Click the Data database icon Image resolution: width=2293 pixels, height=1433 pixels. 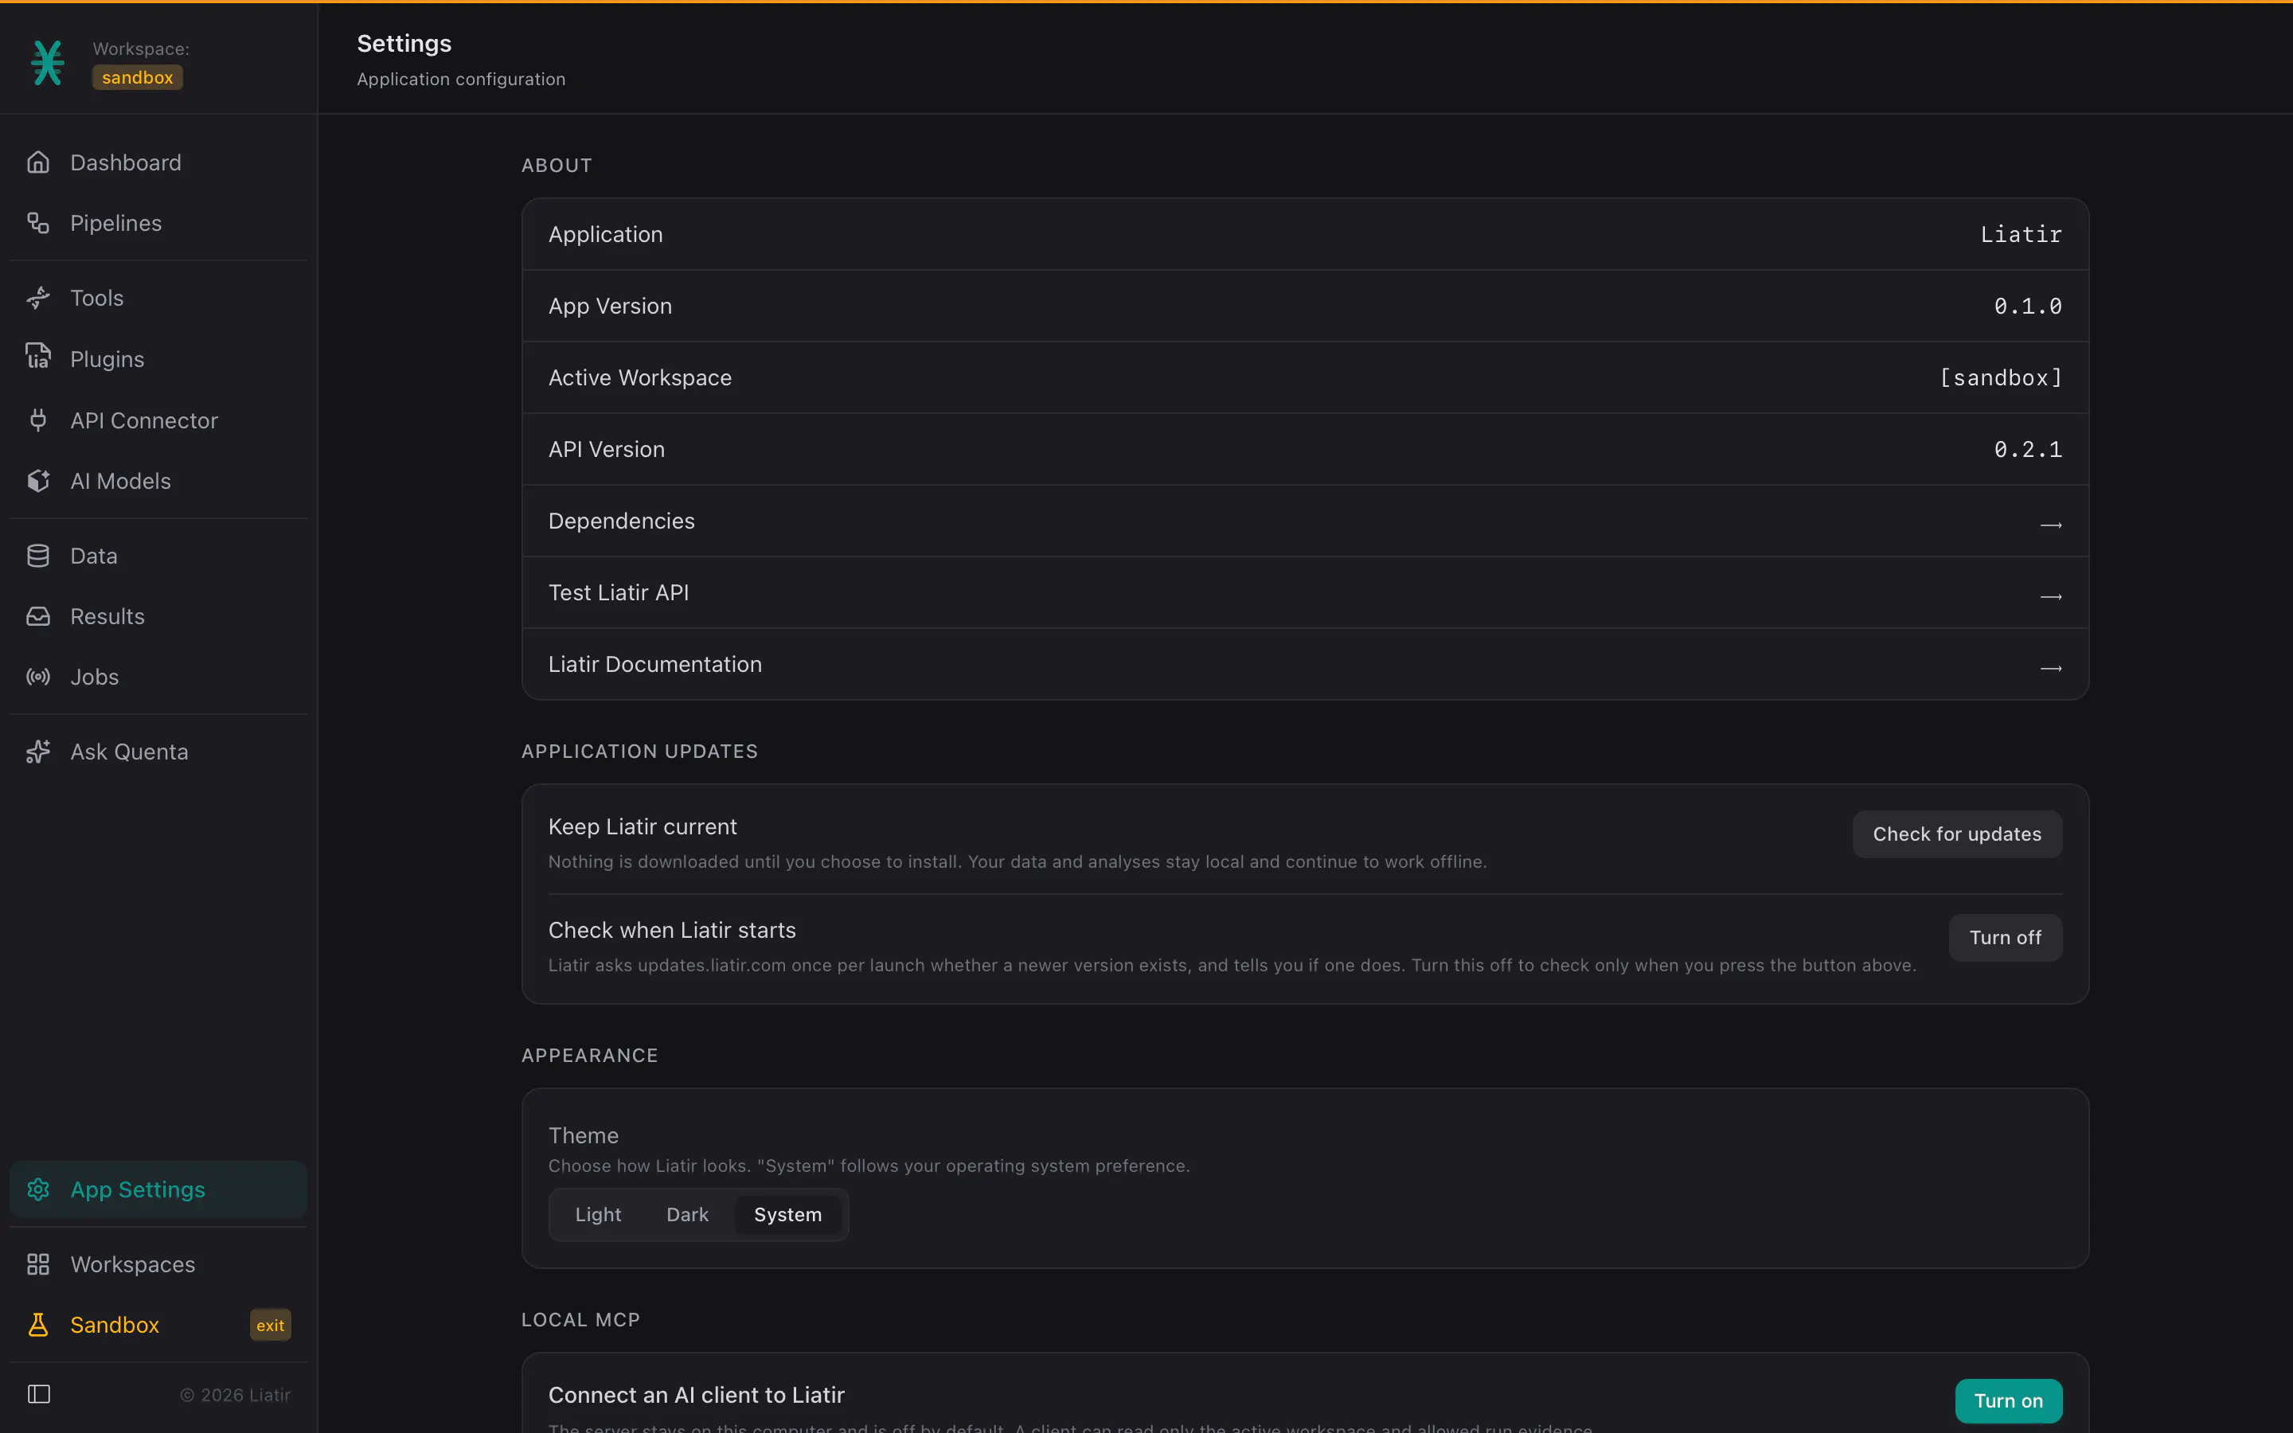(x=38, y=556)
